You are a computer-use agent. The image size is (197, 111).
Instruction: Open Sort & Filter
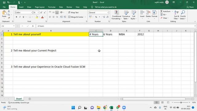[x=176, y=15]
